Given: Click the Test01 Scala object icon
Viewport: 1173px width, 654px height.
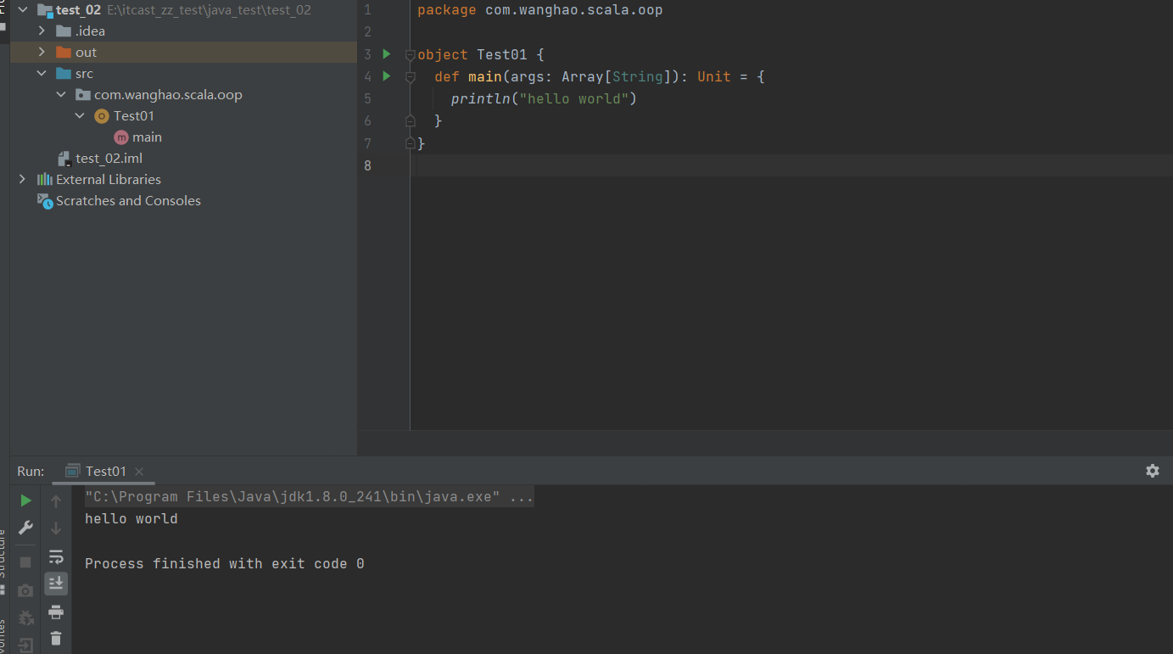Looking at the screenshot, I should point(102,116).
